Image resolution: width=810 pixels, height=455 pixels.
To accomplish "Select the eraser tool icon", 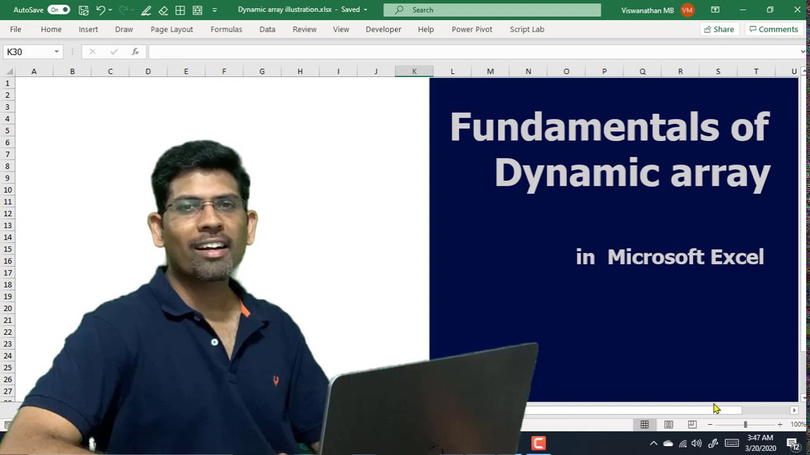I will (x=163, y=10).
